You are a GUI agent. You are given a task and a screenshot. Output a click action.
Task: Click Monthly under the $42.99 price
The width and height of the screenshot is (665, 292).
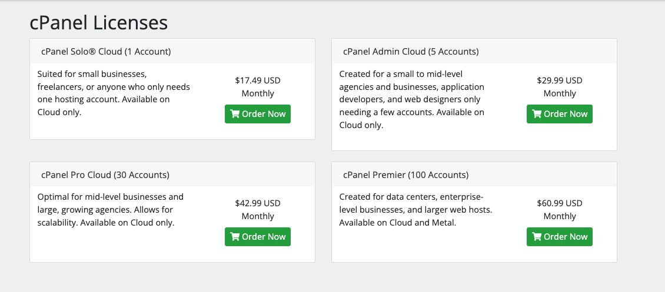[x=258, y=216]
